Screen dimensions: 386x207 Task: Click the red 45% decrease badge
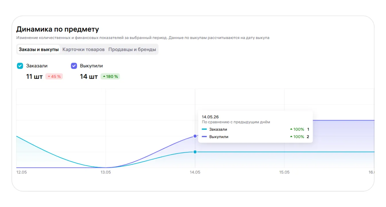(54, 76)
